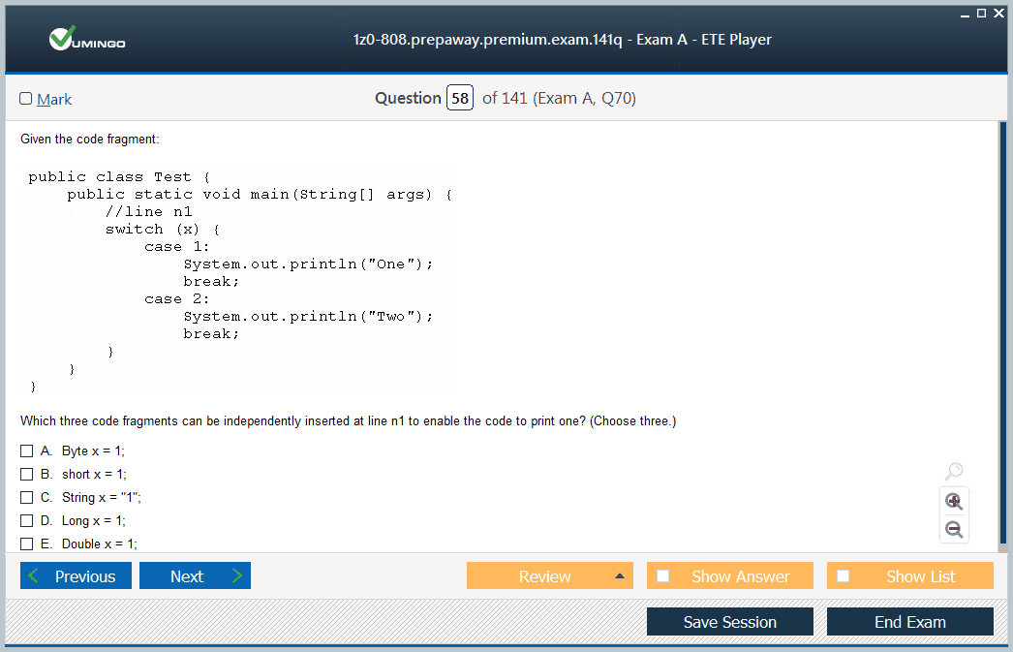Minimize the ETE Player window

pyautogui.click(x=965, y=13)
